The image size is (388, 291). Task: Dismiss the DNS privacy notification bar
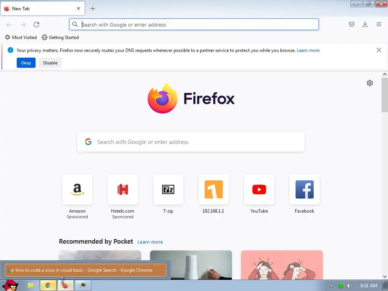(379, 50)
